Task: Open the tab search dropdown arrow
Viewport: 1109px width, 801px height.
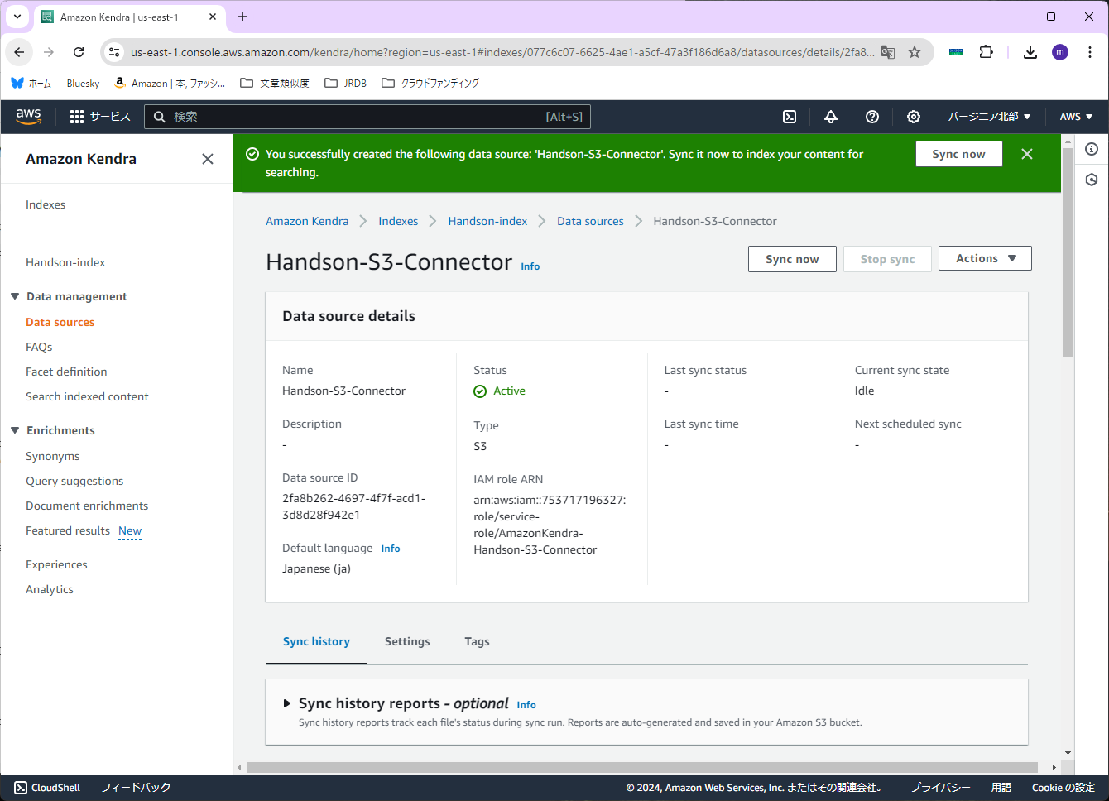Action: click(x=17, y=17)
